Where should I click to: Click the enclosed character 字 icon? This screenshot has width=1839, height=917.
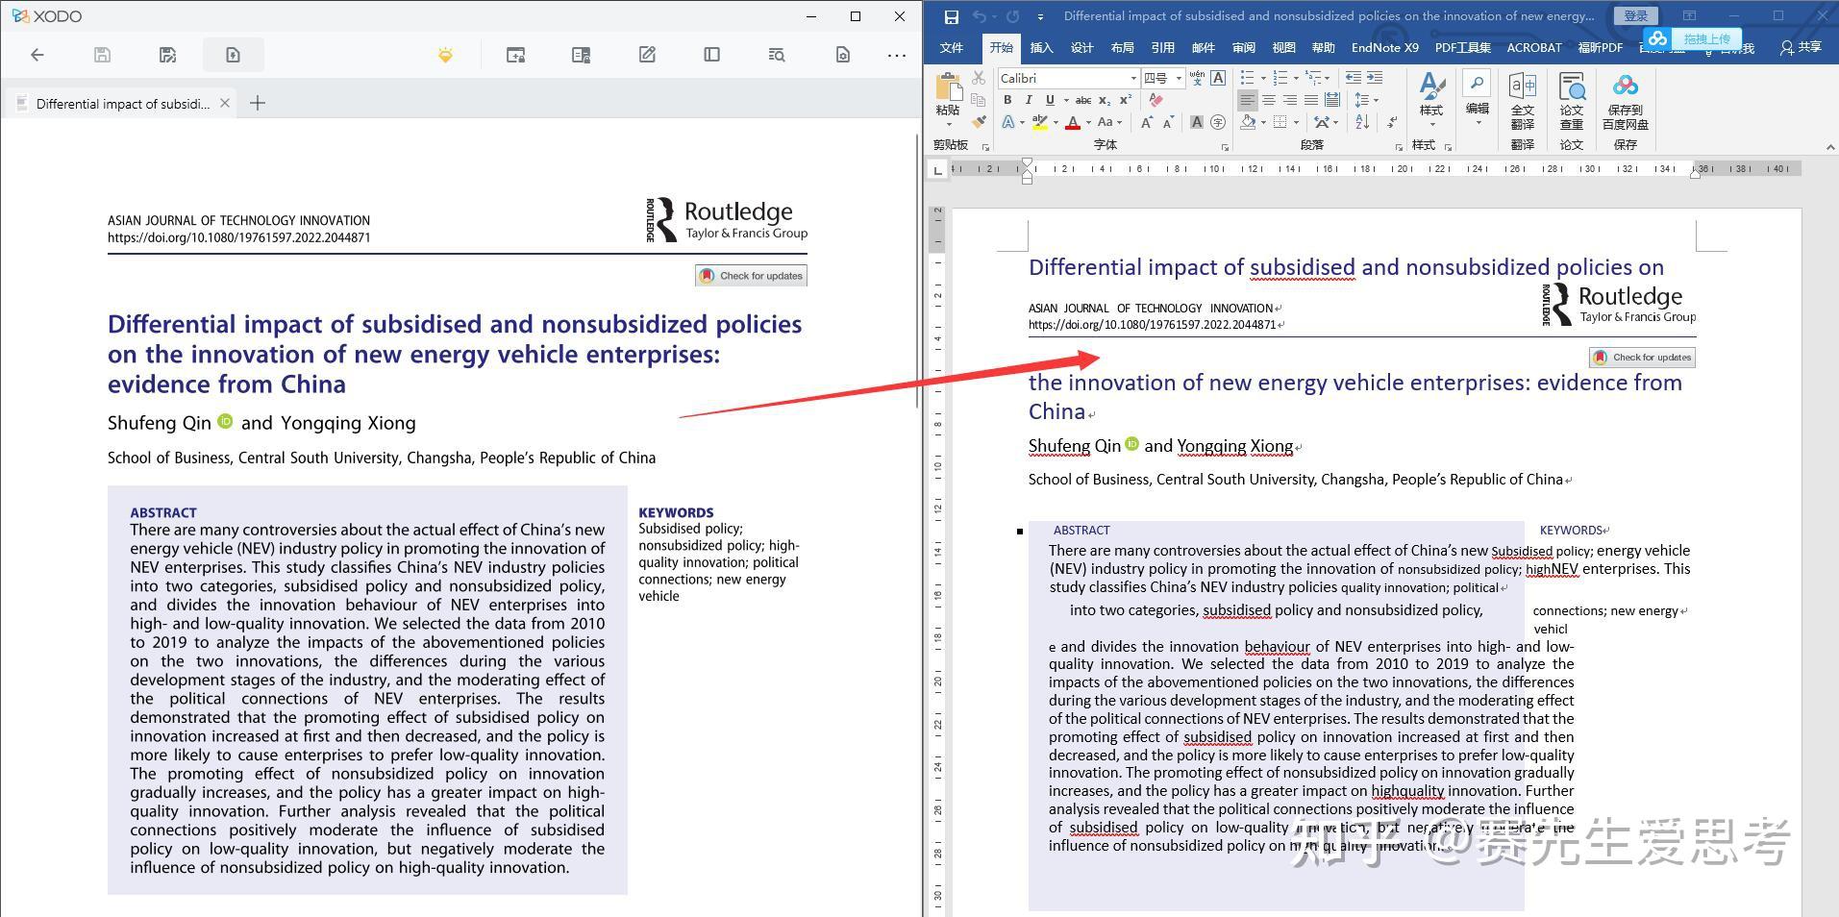coord(1218,122)
